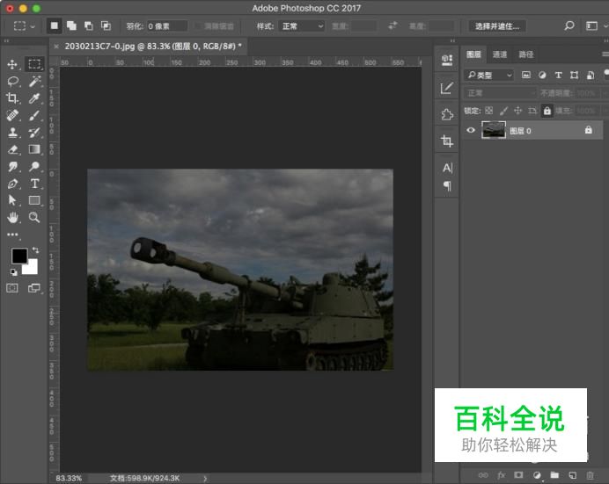Reset default foreground and background colors

(x=14, y=272)
